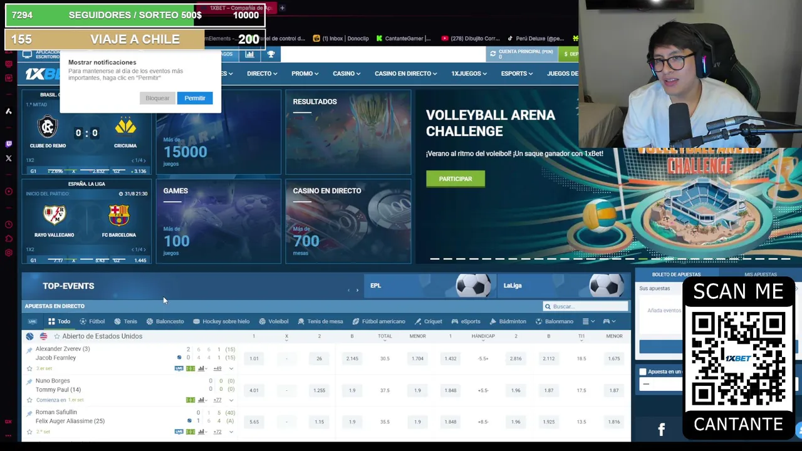Expand the ESPORTS navigation dropdown
Viewport: 802px width, 451px height.
pos(517,73)
